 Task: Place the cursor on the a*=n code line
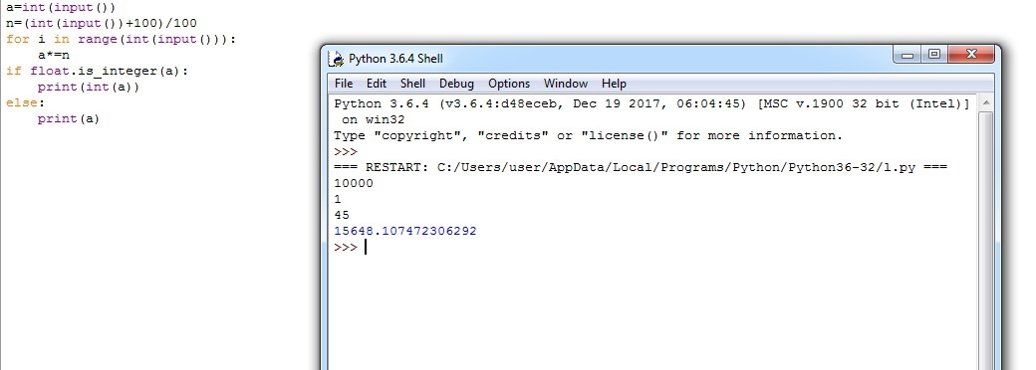[x=54, y=56]
